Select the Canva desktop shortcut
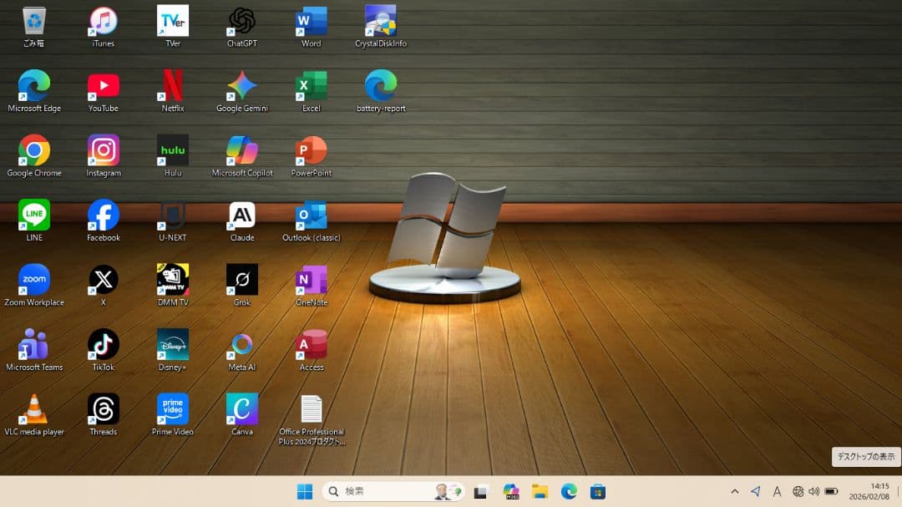 tap(242, 410)
